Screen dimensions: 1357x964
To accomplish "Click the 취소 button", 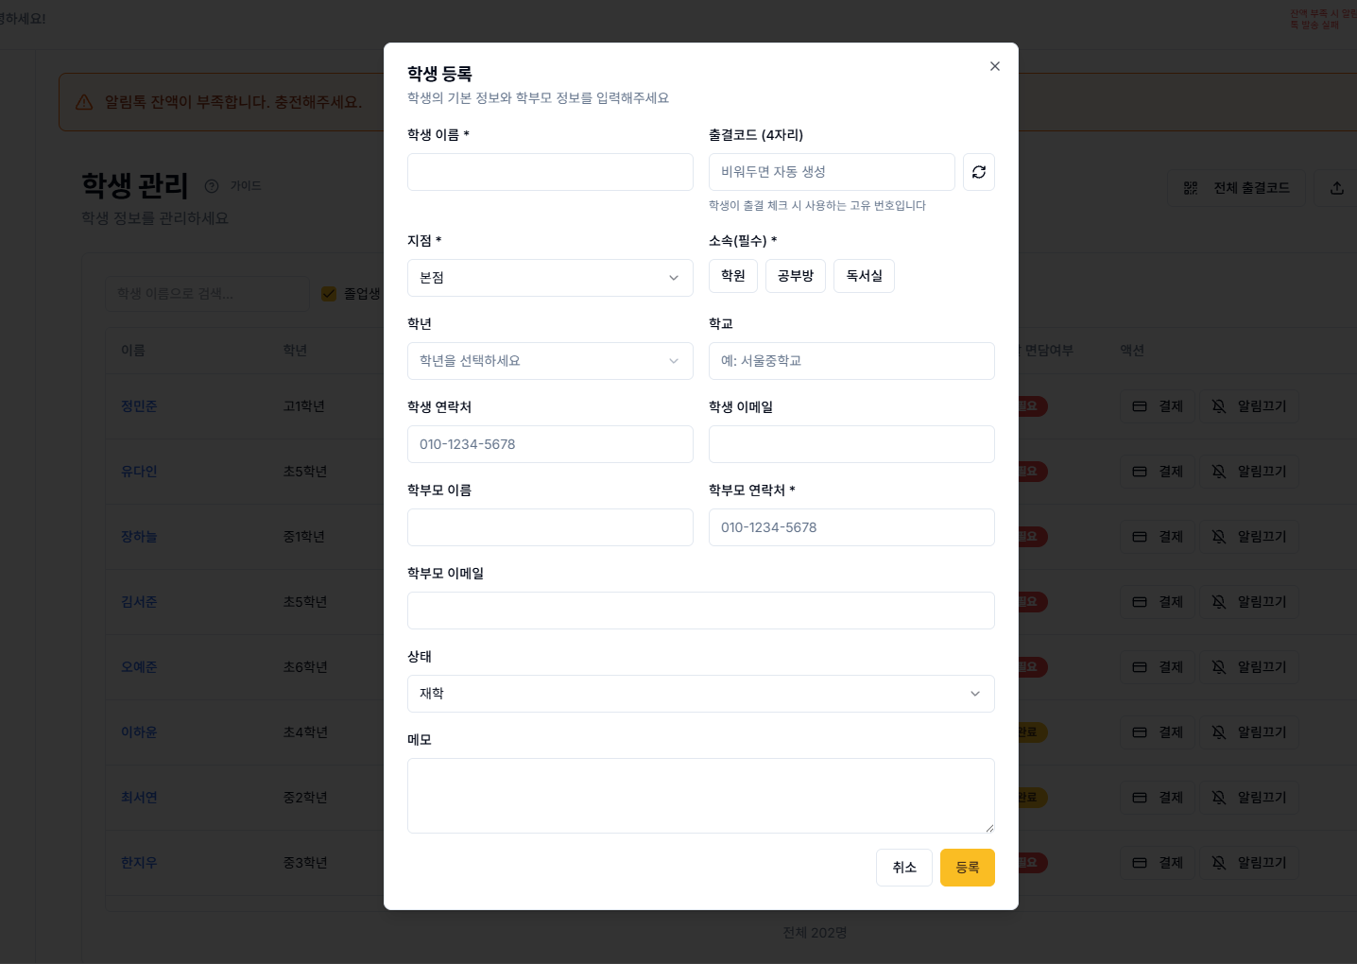I will [x=903, y=868].
